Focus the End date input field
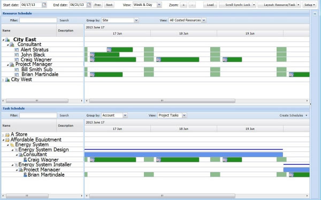This screenshot has height=200, width=321. coord(78,5)
